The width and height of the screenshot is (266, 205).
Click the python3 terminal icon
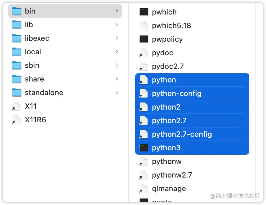pyautogui.click(x=144, y=148)
